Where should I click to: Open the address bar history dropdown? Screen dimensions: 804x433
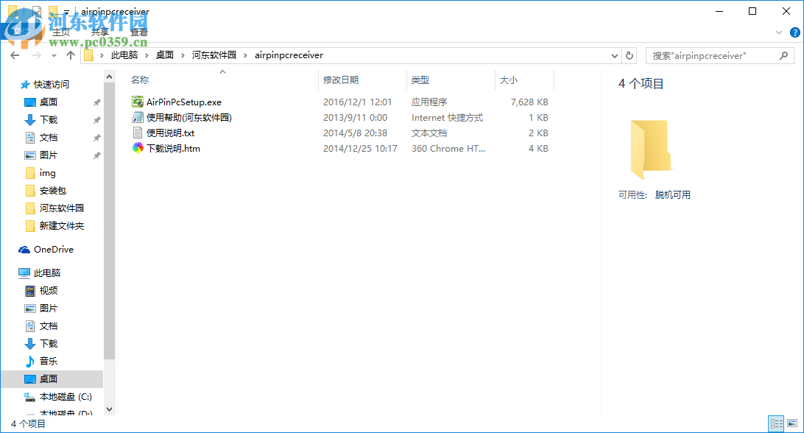(614, 55)
